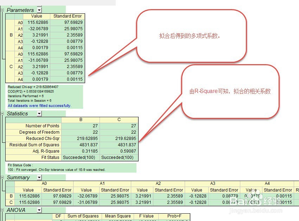Click the 'All datasets were fitted successfully' message

(x=39, y=106)
